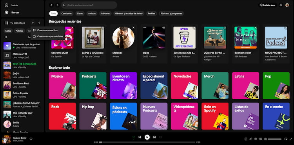Filter library by Artistas

point(19,31)
